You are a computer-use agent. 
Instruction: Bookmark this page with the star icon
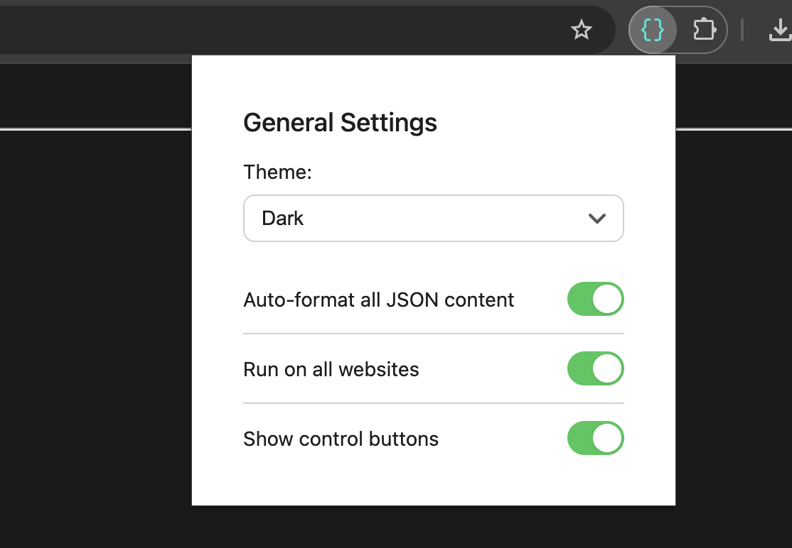[582, 30]
